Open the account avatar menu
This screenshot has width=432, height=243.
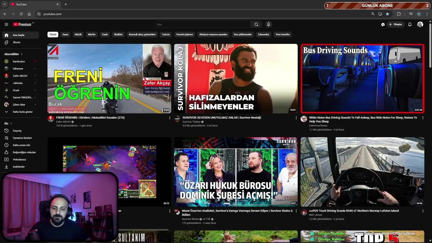coord(420,24)
